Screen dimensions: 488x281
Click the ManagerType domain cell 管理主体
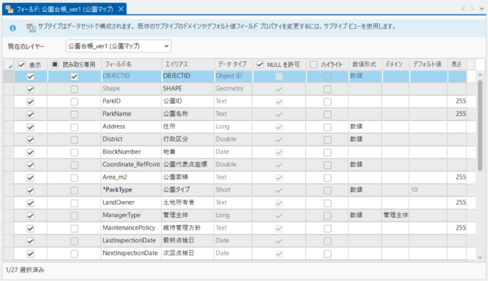tap(396, 215)
